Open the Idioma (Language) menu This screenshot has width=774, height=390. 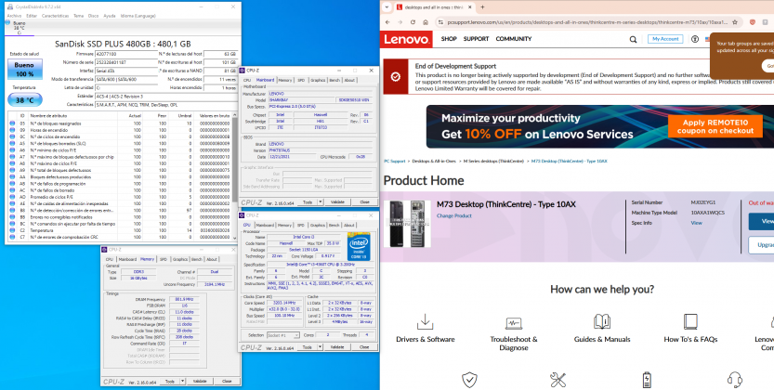[138, 16]
